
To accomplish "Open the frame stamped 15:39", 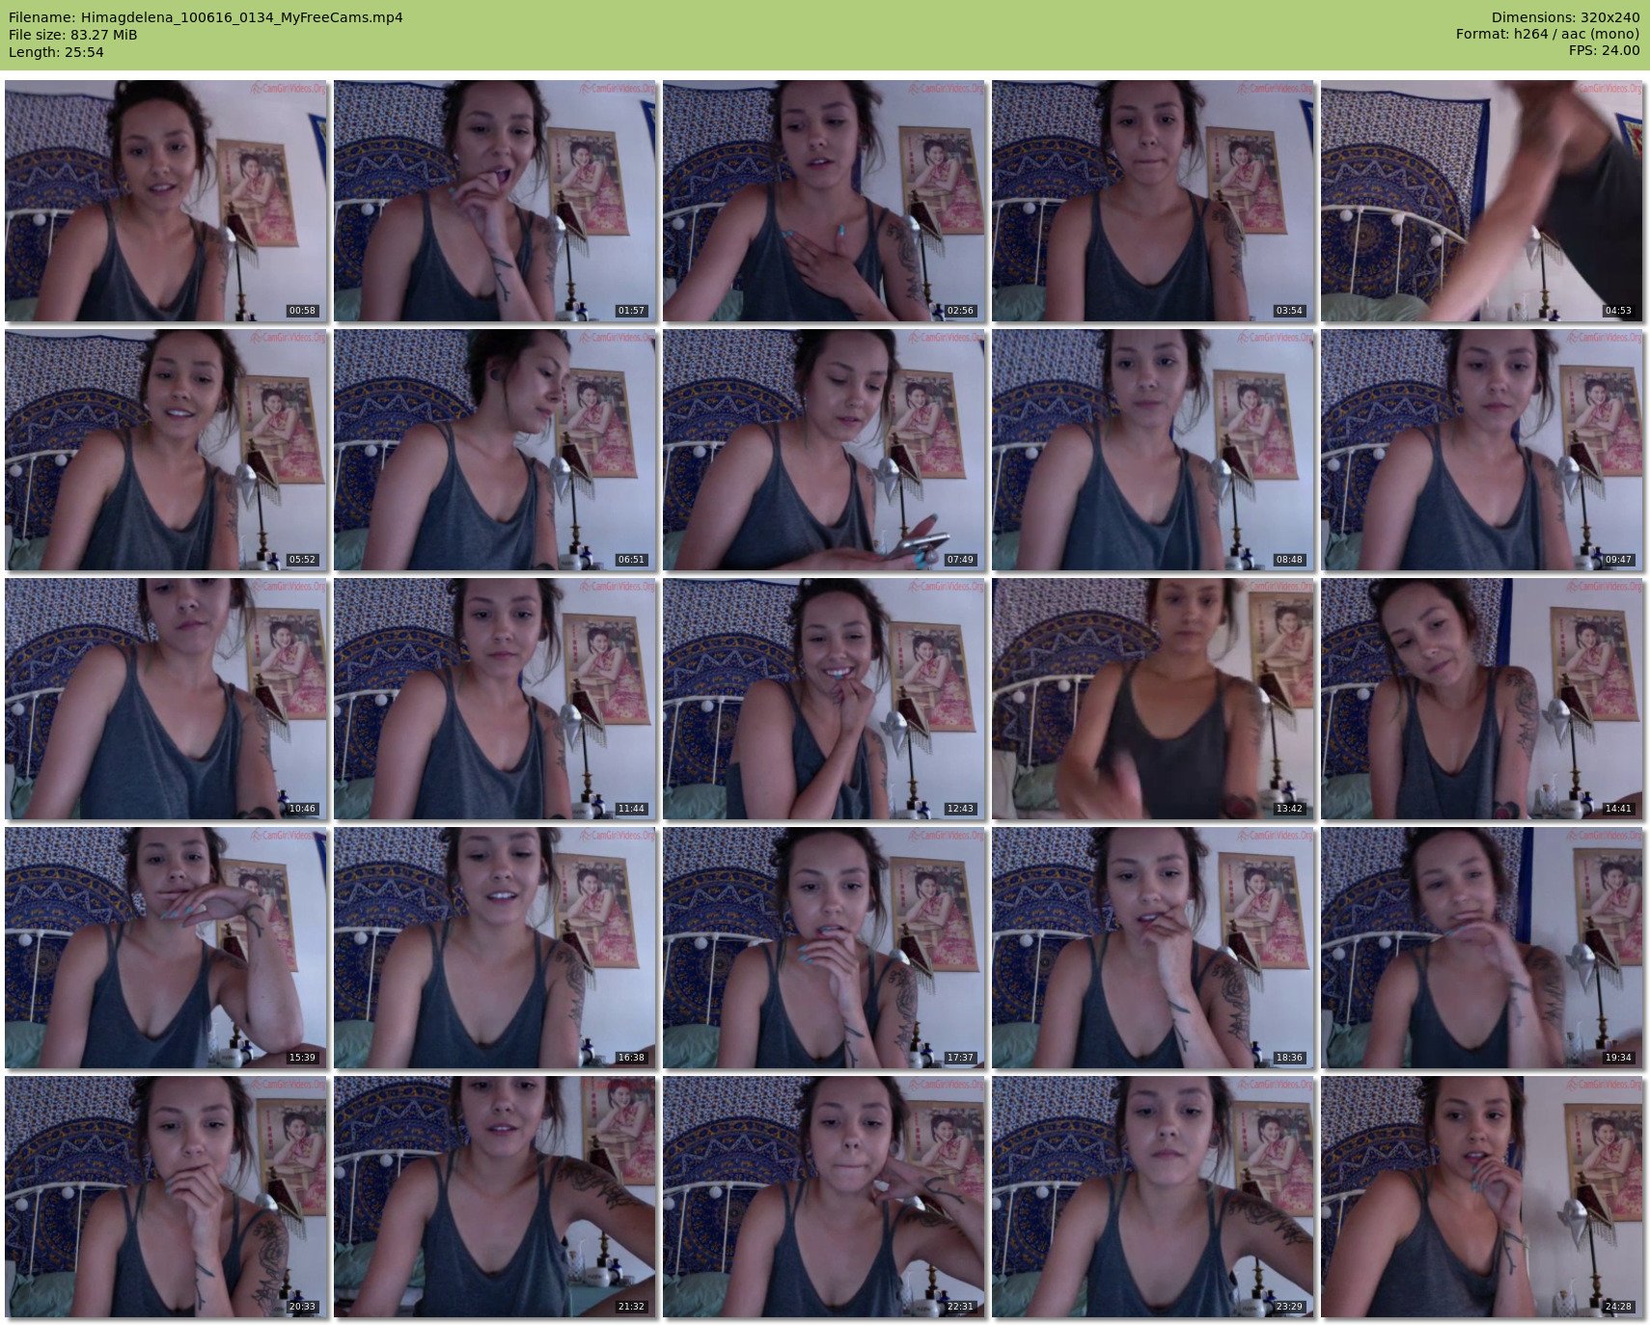I will coord(166,948).
